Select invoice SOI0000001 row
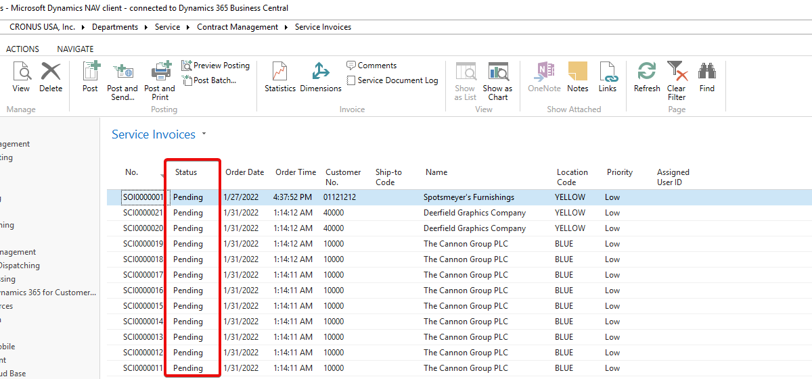Image resolution: width=812 pixels, height=379 pixels. click(459, 197)
